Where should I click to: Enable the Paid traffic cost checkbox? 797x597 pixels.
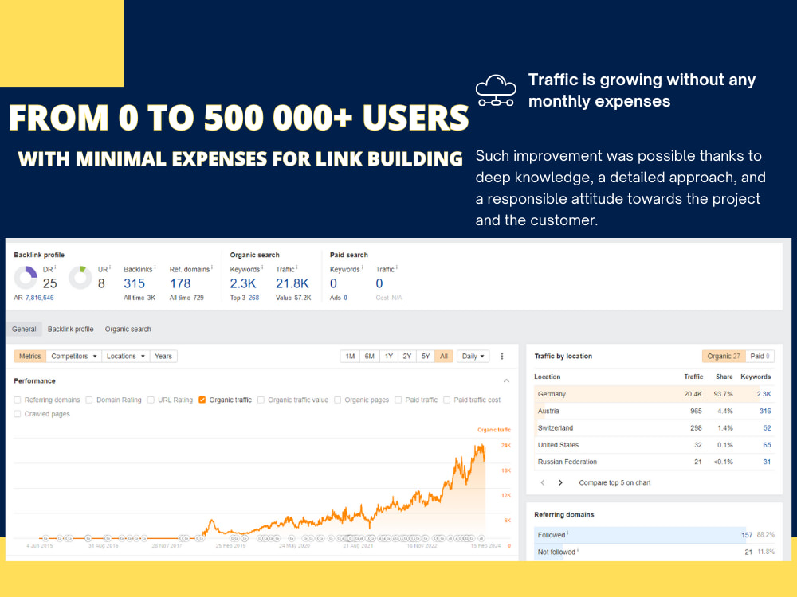click(x=447, y=400)
